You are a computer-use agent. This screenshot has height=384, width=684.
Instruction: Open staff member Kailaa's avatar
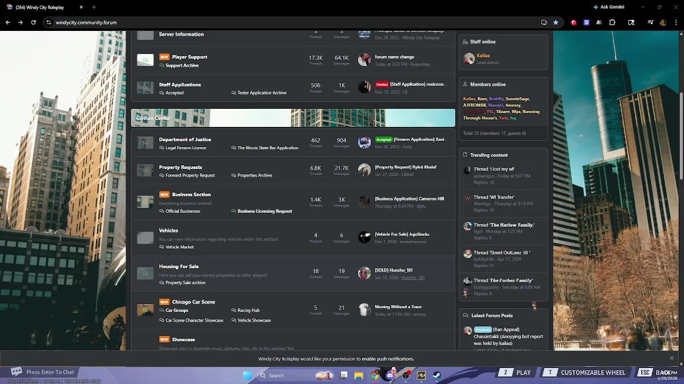pos(469,59)
